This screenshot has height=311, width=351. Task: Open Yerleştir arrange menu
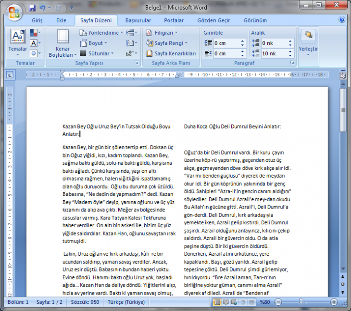(x=308, y=43)
